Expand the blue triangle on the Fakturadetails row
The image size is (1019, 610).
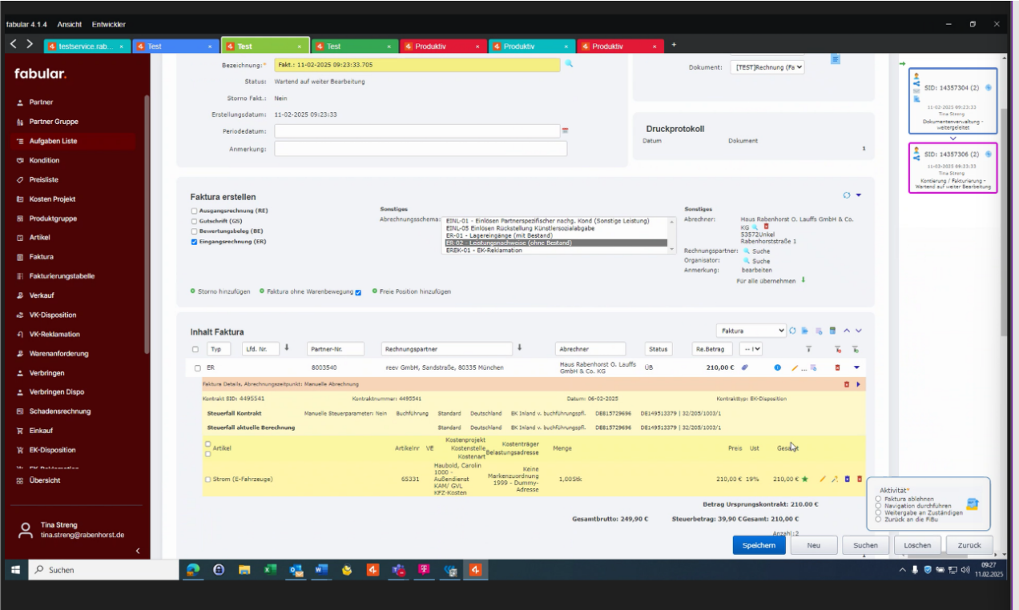pos(858,384)
